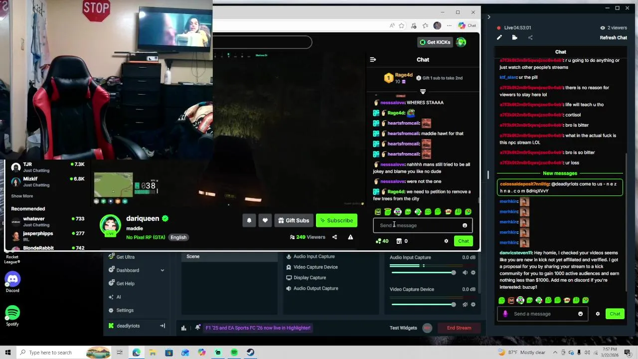Screen dimensions: 638x359
Task: Click the heart follow icon
Action: click(x=265, y=220)
